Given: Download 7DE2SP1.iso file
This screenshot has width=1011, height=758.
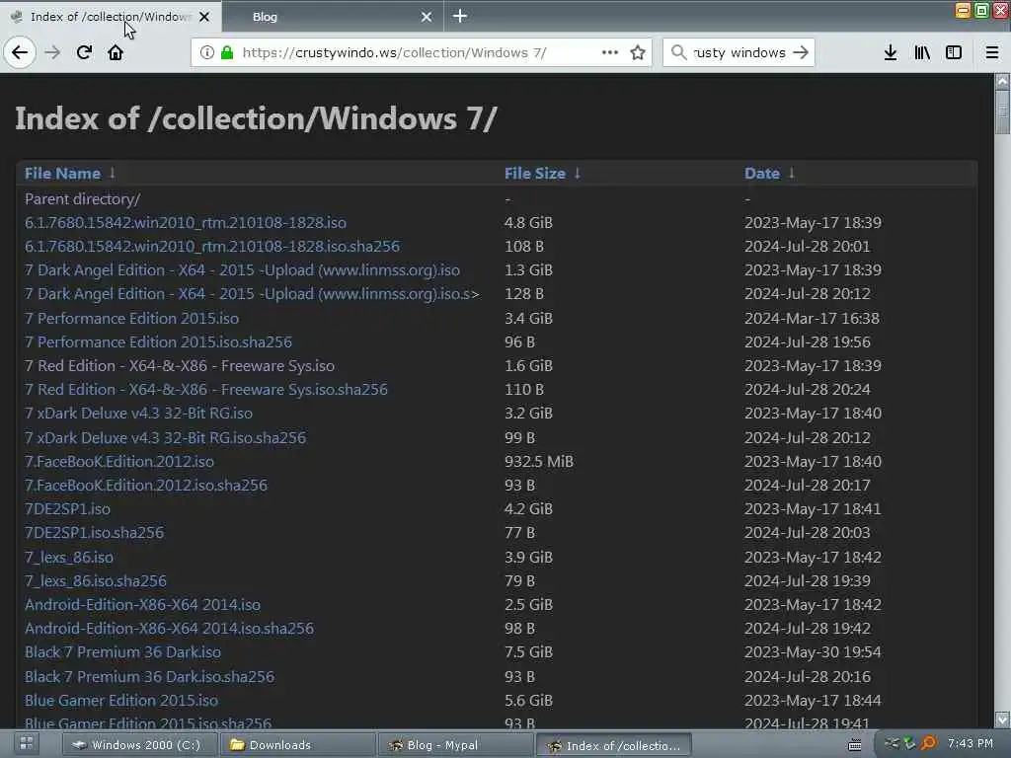Looking at the screenshot, I should pyautogui.click(x=67, y=509).
